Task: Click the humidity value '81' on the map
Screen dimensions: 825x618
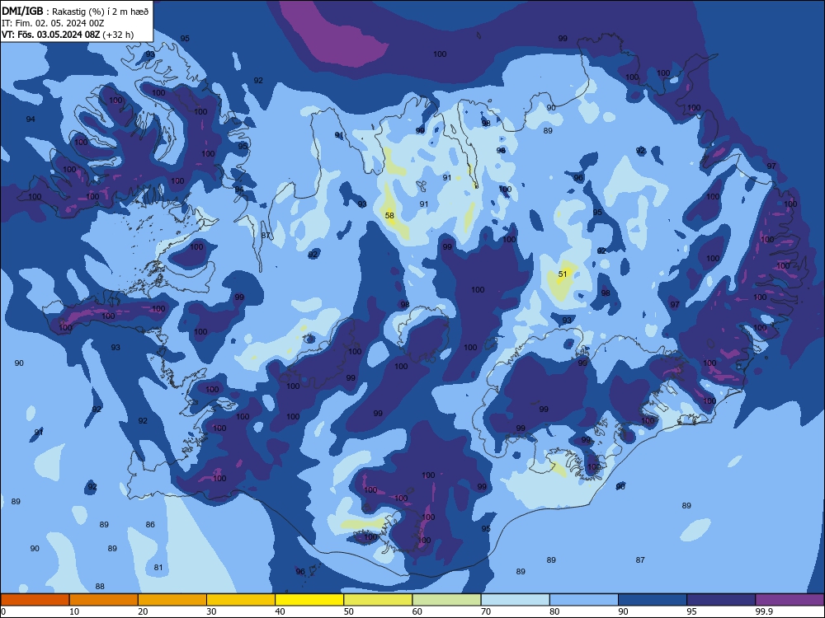Action: coord(158,568)
